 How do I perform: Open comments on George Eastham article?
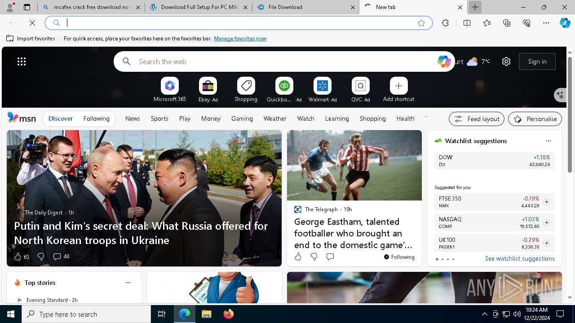pyautogui.click(x=330, y=257)
